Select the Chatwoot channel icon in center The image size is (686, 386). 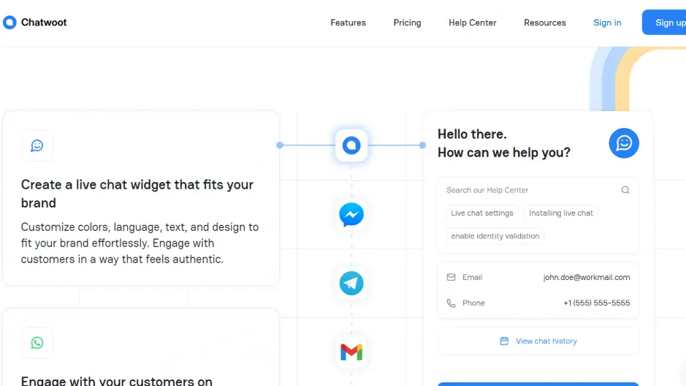[351, 145]
